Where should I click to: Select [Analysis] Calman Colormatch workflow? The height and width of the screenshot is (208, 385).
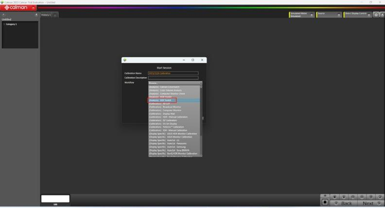(x=174, y=87)
